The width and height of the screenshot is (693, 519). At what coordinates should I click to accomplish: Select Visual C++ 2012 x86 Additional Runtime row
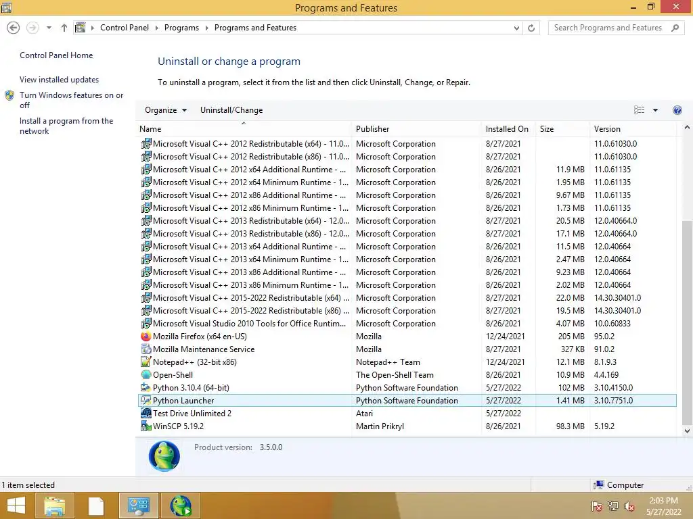pyautogui.click(x=407, y=195)
